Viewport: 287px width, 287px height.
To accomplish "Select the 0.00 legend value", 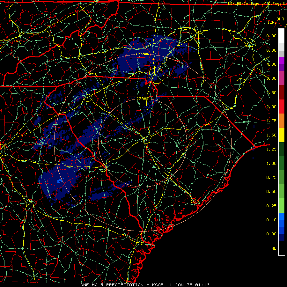I will point(271,234).
